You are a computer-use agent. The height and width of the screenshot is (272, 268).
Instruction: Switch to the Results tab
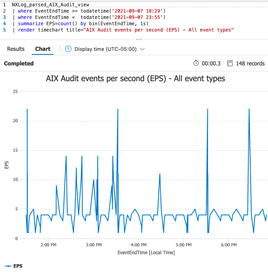click(x=16, y=49)
